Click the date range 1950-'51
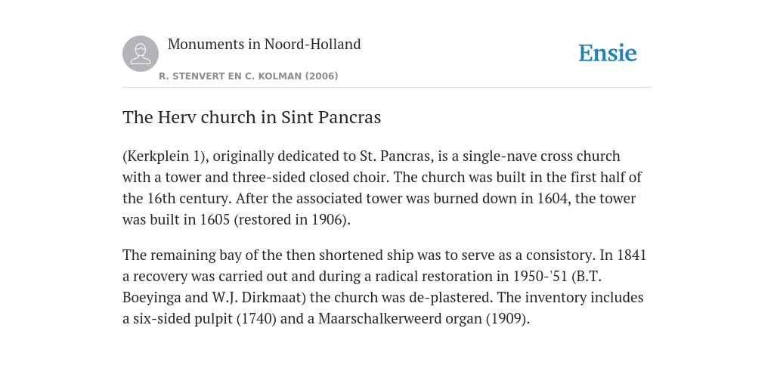Image resolution: width=774 pixels, height=387 pixels. pyautogui.click(x=540, y=277)
